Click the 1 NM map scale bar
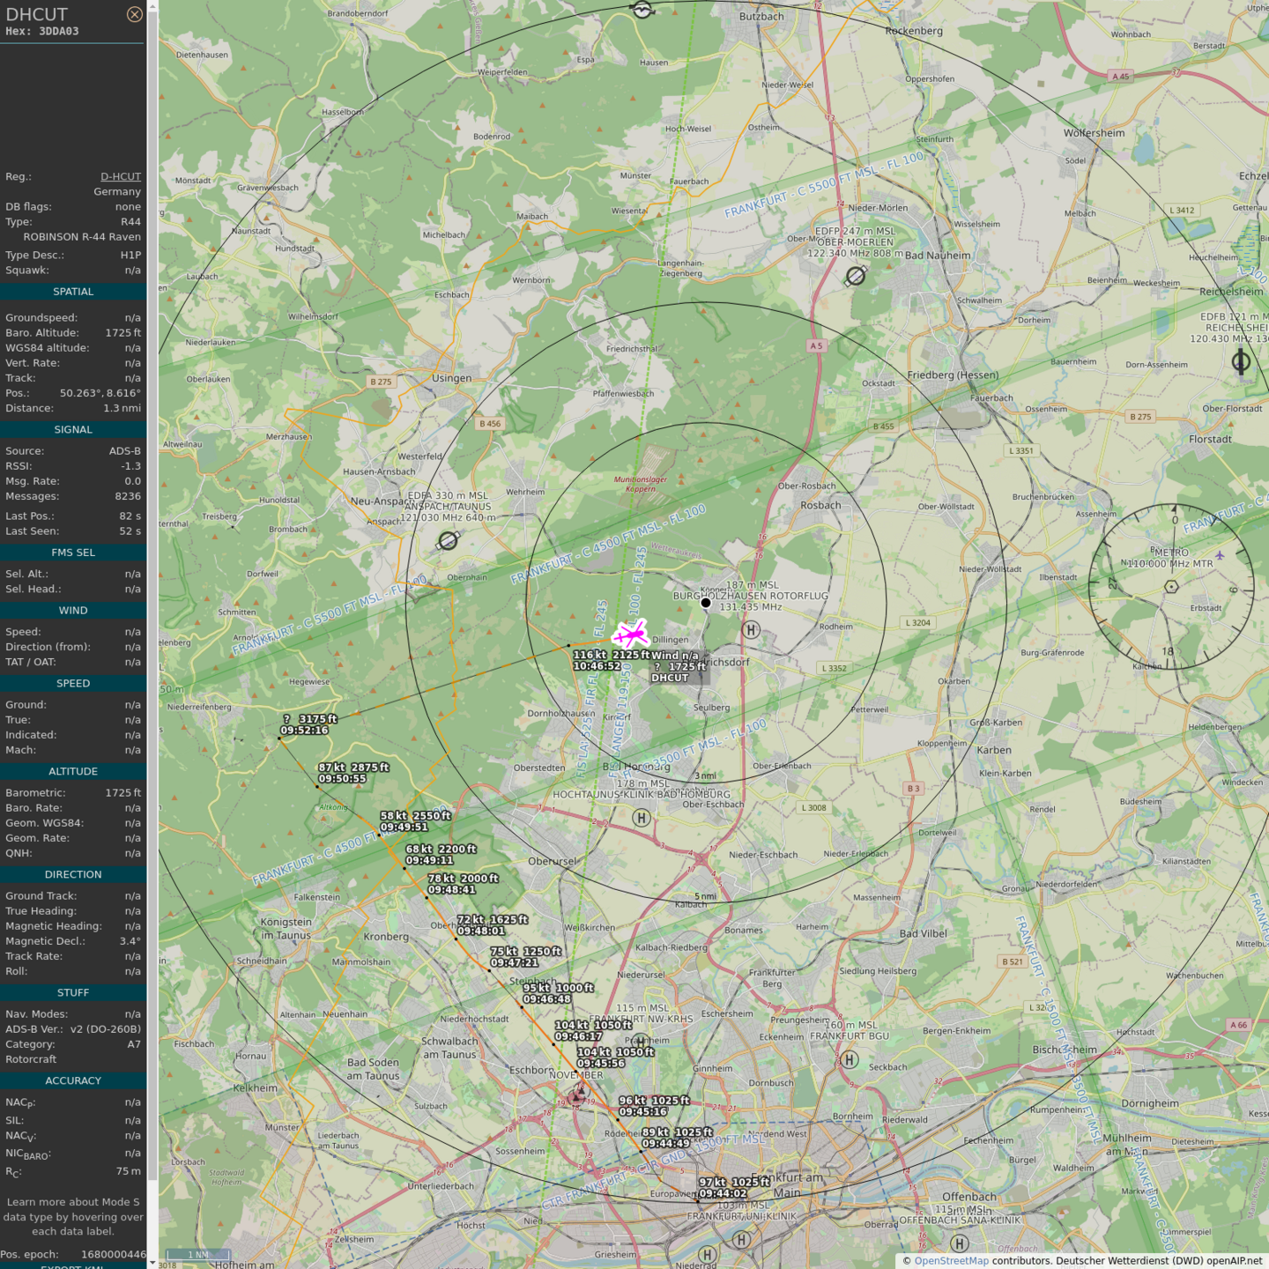This screenshot has width=1269, height=1269. (x=198, y=1255)
